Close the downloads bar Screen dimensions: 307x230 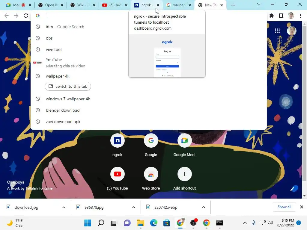click(302, 207)
